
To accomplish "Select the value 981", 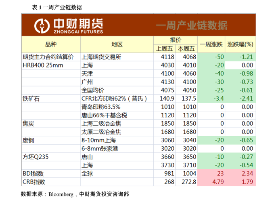I will [169, 173].
